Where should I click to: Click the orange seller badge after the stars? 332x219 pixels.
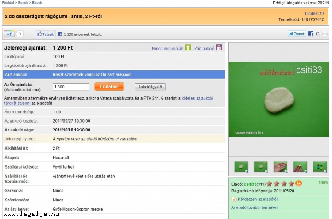299,183
